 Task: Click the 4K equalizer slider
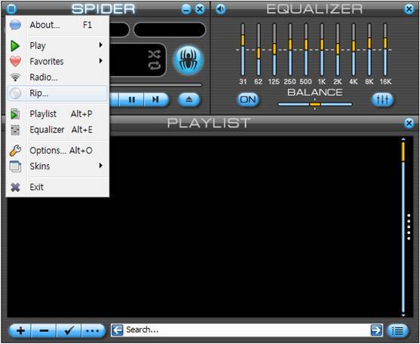pos(354,50)
